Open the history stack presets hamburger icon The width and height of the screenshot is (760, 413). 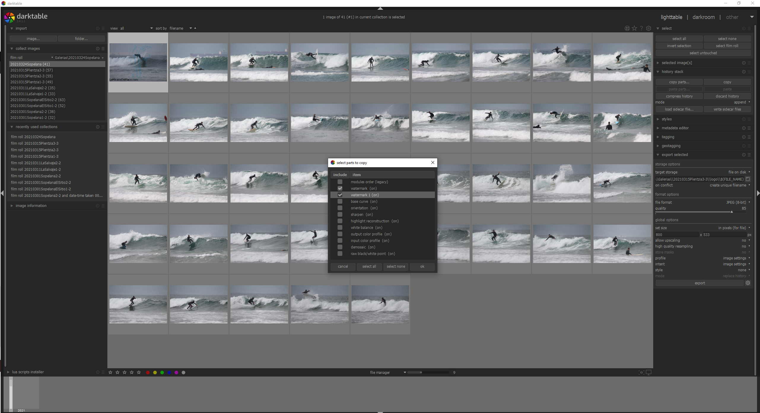click(x=749, y=72)
